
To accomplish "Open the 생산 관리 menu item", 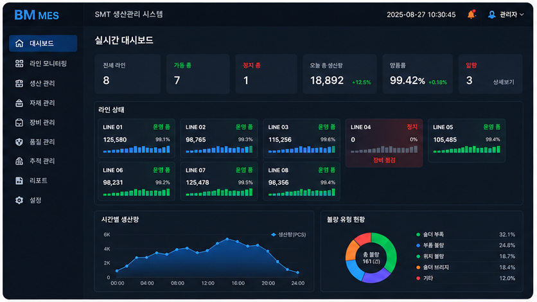I will pyautogui.click(x=42, y=83).
